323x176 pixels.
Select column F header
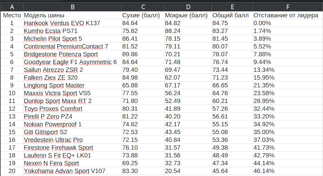click(x=288, y=7)
